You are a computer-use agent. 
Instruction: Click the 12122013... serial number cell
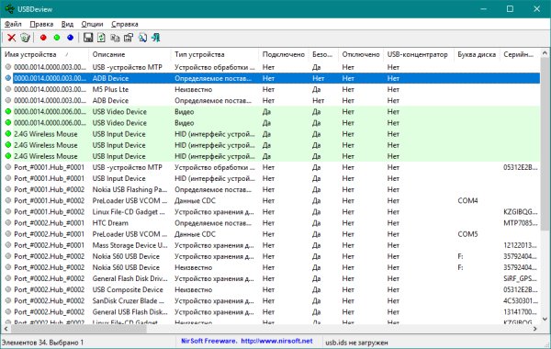tap(521, 245)
